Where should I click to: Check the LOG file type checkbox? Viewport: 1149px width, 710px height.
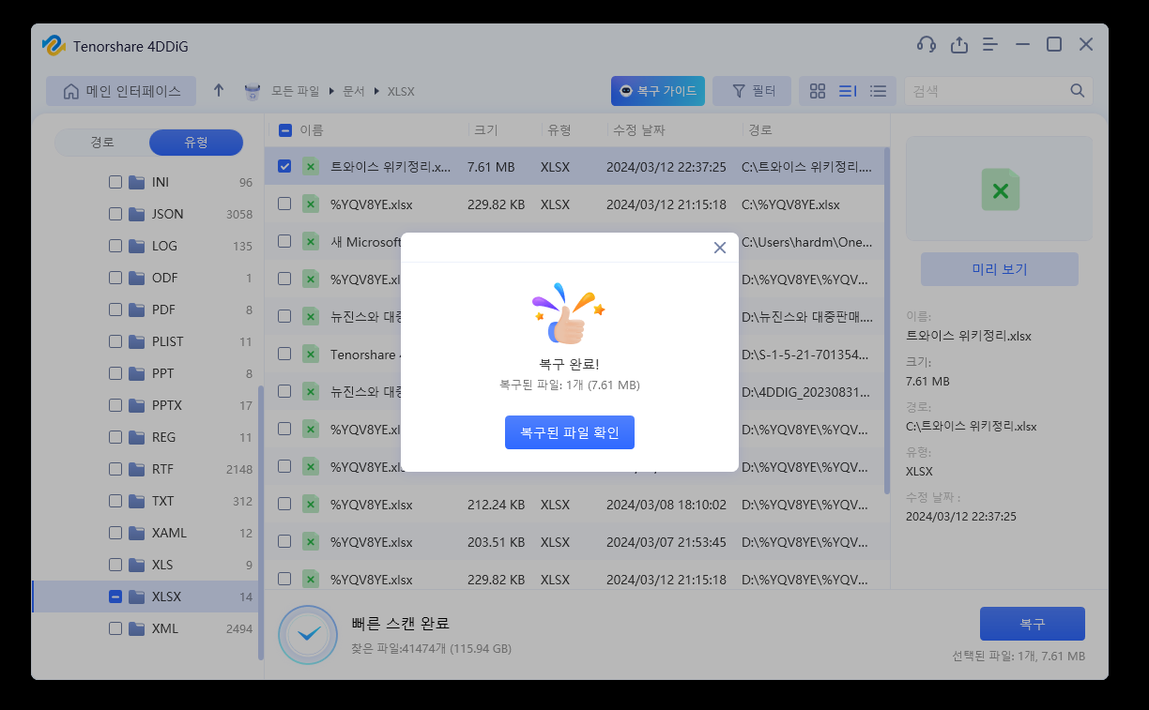(115, 246)
